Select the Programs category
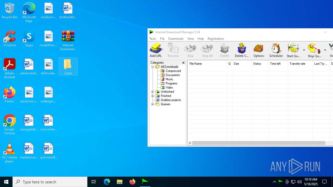 pos(169,83)
